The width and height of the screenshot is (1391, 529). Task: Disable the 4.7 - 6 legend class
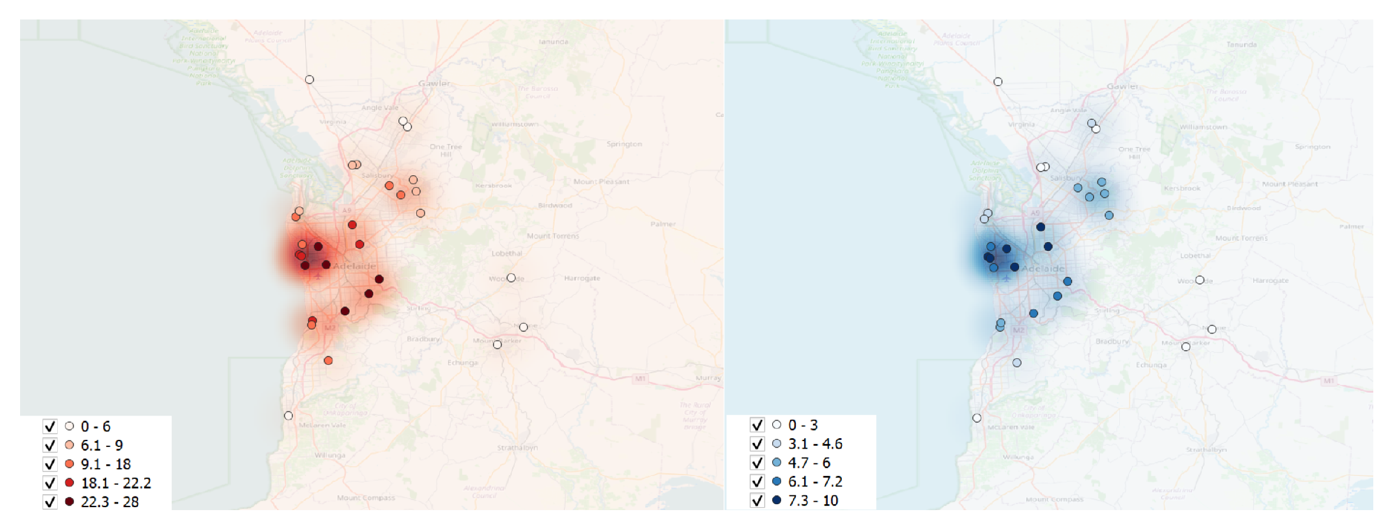(757, 463)
